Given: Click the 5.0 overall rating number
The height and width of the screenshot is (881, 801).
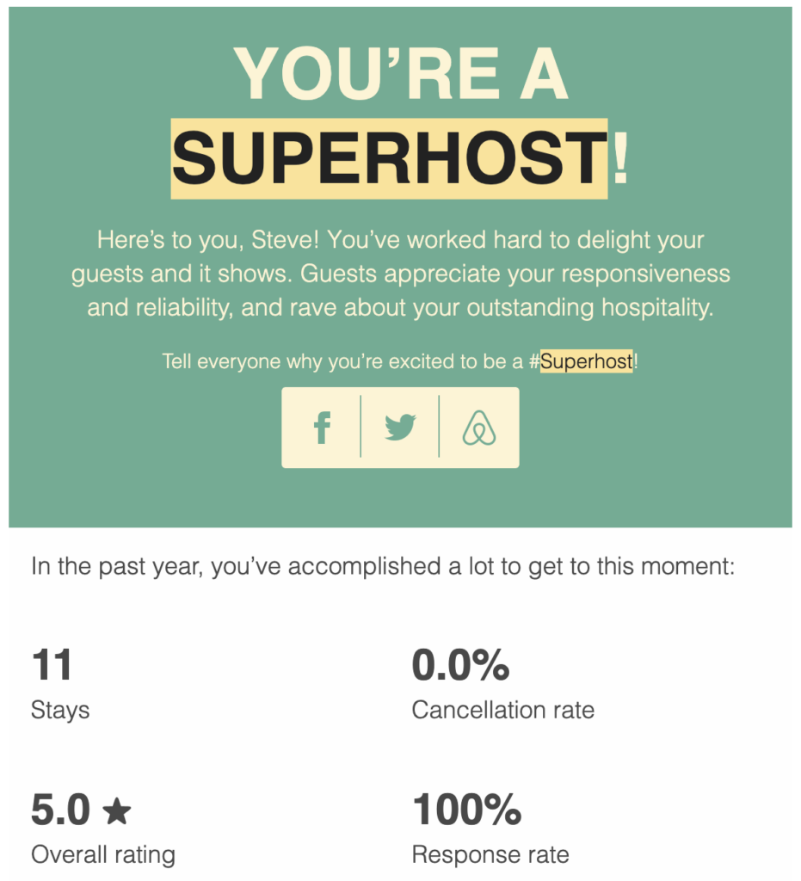Looking at the screenshot, I should click(x=61, y=810).
